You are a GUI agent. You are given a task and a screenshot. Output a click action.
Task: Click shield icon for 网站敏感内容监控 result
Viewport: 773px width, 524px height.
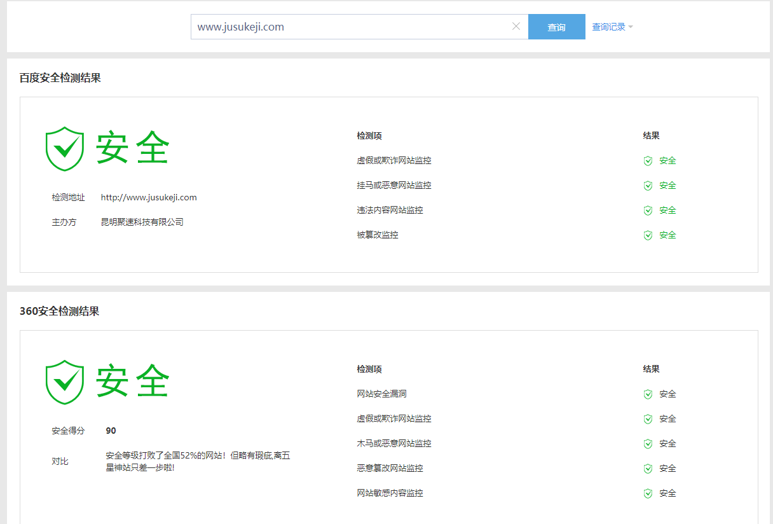click(648, 493)
